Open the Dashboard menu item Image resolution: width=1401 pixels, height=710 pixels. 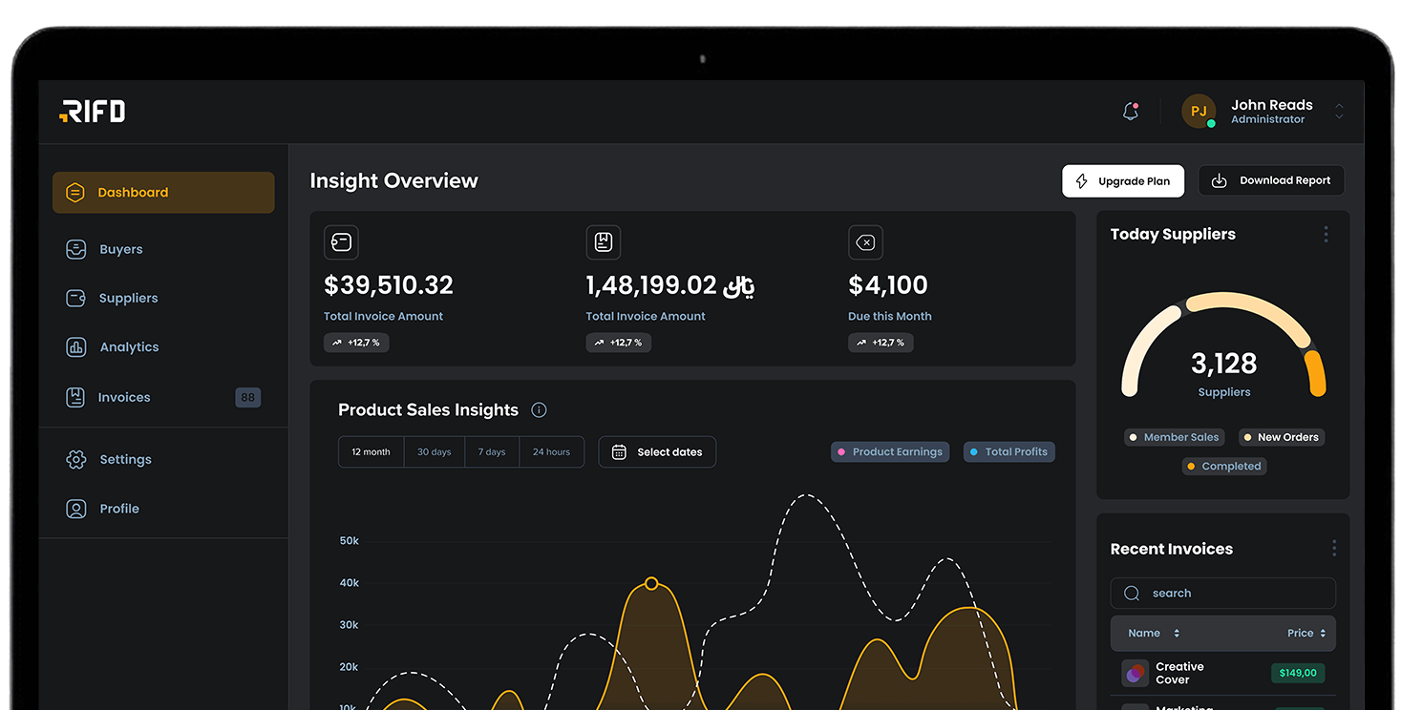163,193
